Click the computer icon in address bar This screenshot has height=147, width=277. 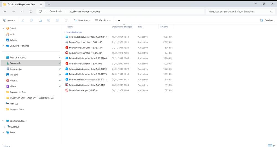pos(40,11)
